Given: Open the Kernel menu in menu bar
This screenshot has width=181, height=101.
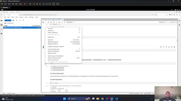Looking at the screenshot, I should [21, 17].
